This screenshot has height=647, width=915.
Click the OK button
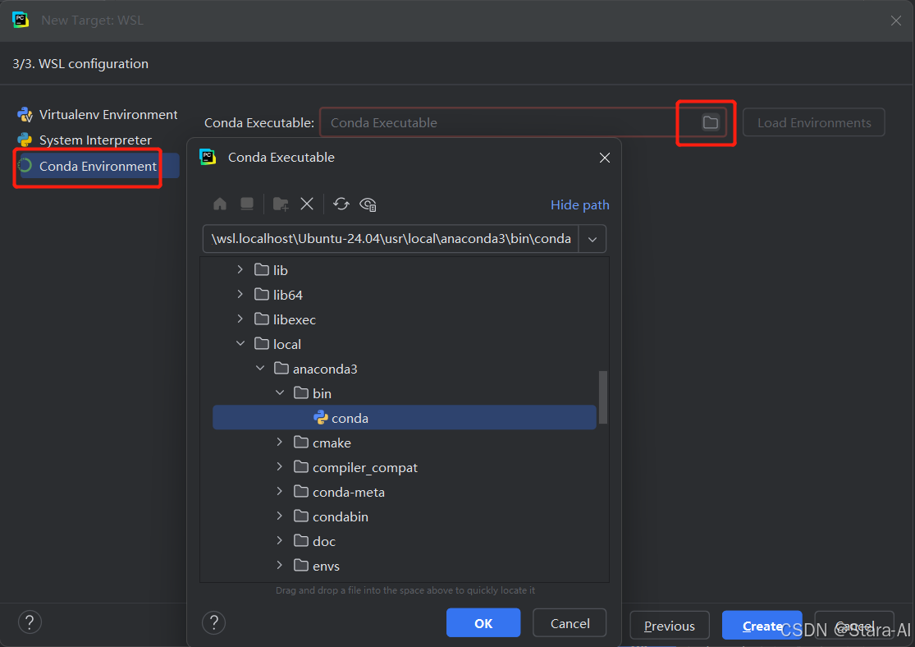pos(483,623)
